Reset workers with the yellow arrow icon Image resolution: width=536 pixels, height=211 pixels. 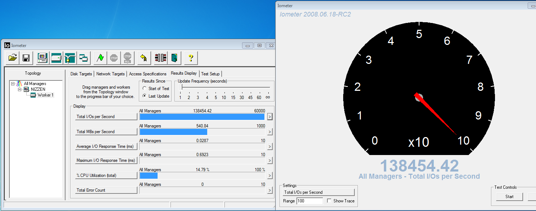(x=144, y=57)
